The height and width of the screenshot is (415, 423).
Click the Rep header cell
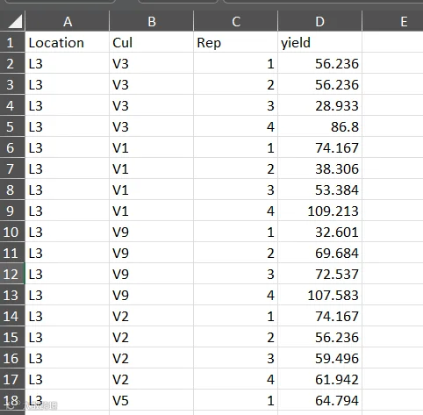coord(235,42)
